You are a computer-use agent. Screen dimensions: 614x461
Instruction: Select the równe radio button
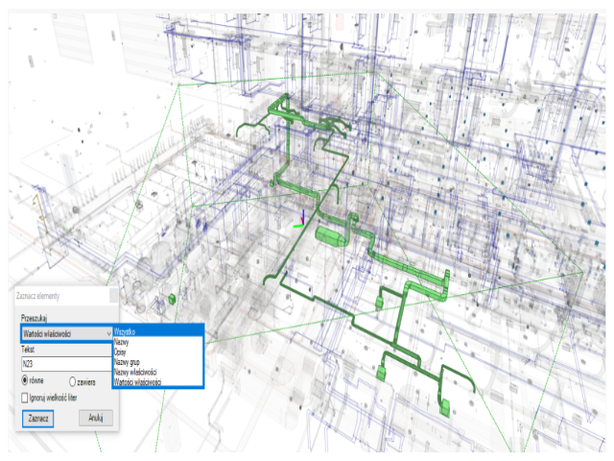[26, 381]
